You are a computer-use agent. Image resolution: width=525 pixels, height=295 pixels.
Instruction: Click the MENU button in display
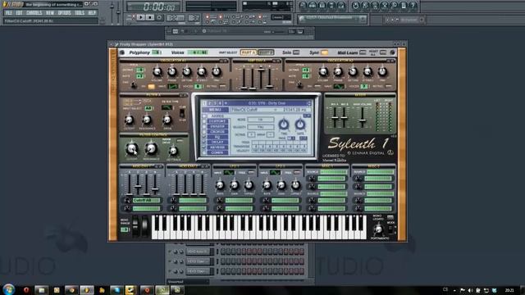215,109
